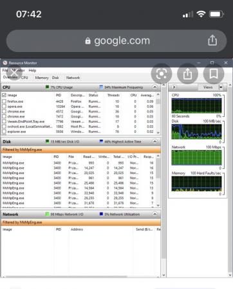233x289 pixels.
Task: Tap the lock icon beside google.com
Action: (88, 40)
